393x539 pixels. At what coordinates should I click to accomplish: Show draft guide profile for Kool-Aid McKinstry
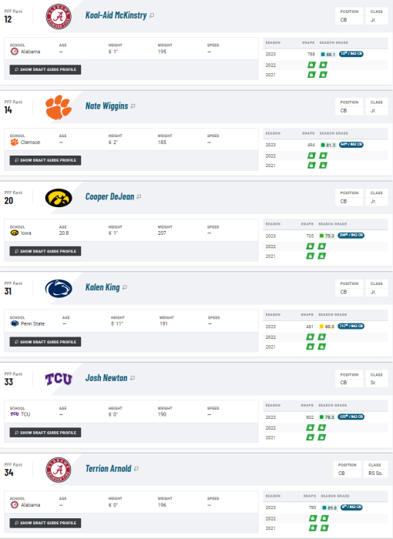point(45,69)
